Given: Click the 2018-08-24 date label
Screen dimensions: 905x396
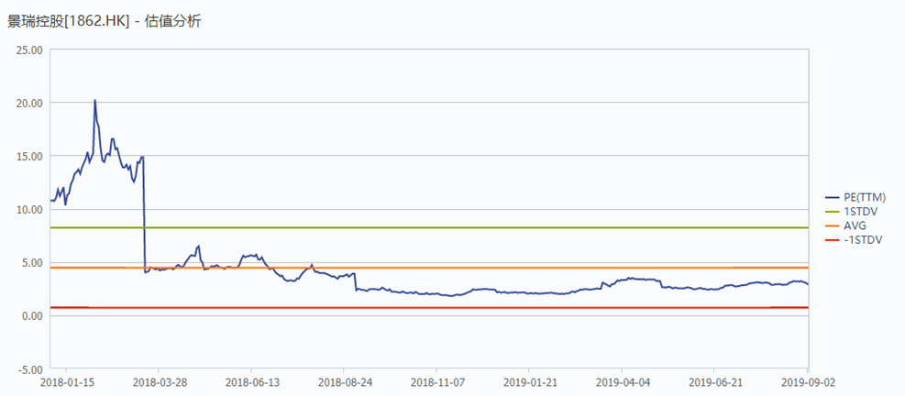Looking at the screenshot, I should click(344, 382).
